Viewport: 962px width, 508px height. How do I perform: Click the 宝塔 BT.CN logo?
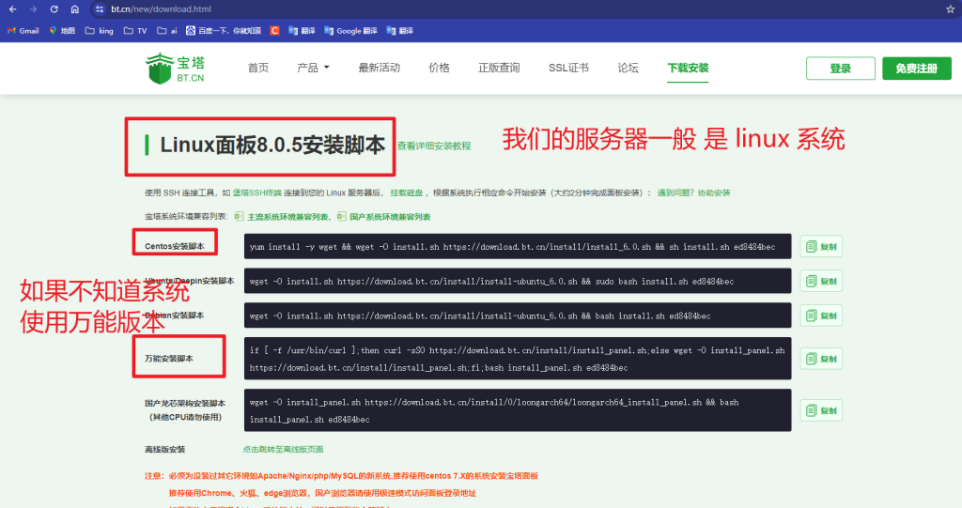[x=176, y=68]
